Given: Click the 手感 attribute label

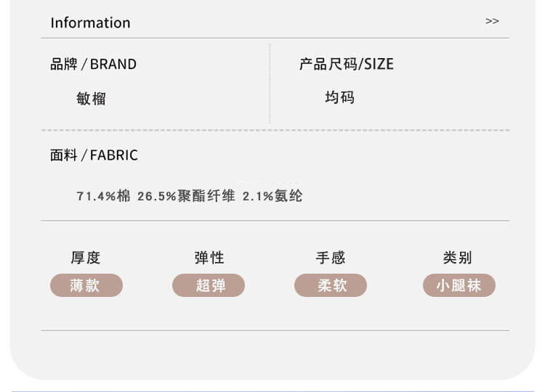Looking at the screenshot, I should (331, 258).
